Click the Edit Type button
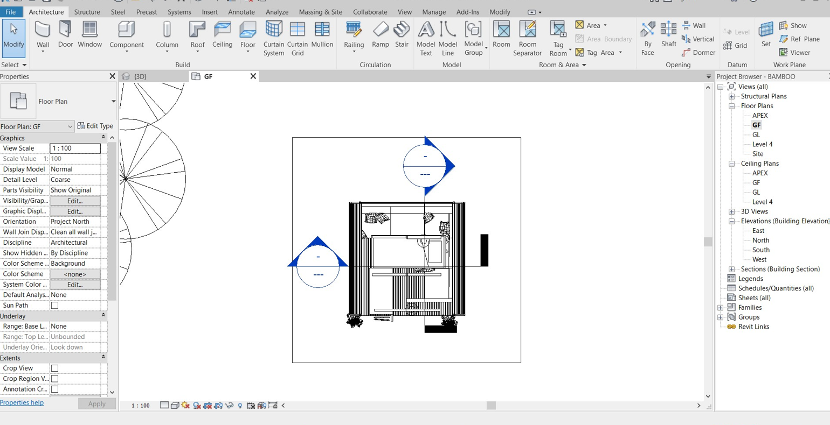The width and height of the screenshot is (830, 425). coord(95,126)
